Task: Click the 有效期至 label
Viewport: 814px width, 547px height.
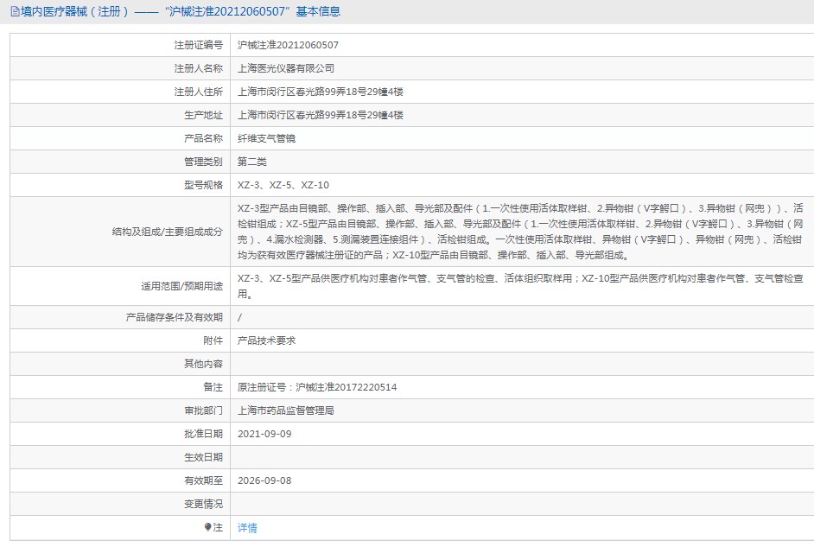Action: click(204, 480)
